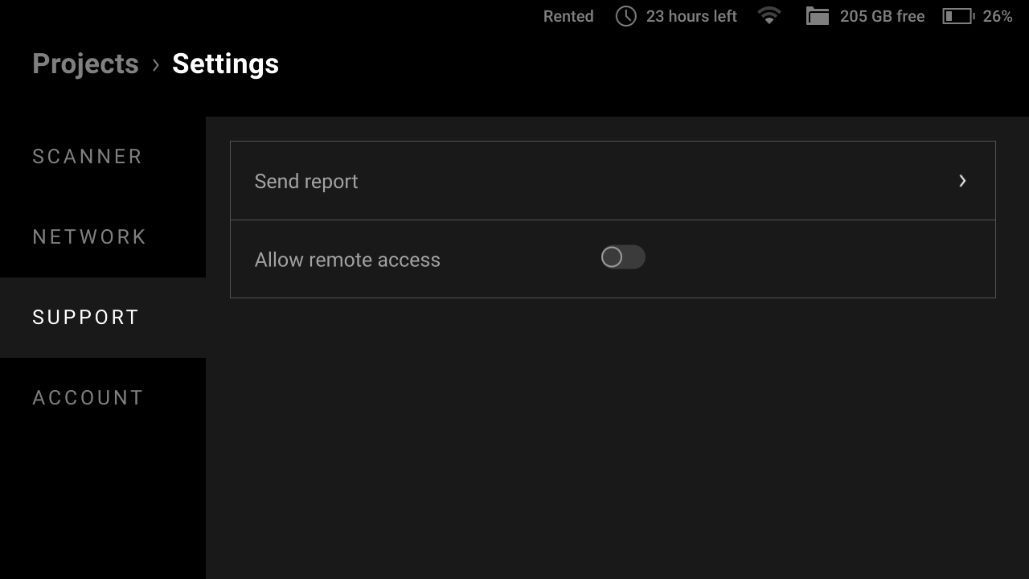Click the 205 GB free text
This screenshot has width=1029, height=579.
pos(882,16)
